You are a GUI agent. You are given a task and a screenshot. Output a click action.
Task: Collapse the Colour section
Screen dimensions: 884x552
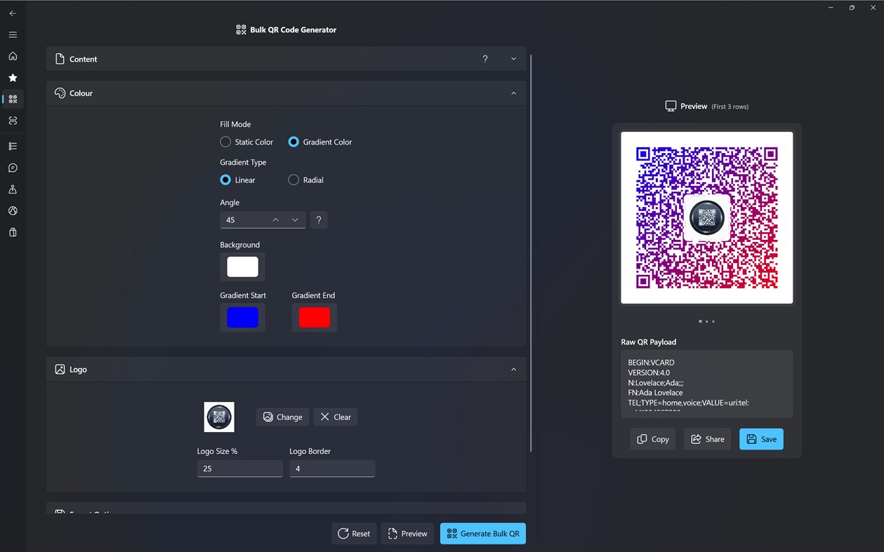coord(513,93)
